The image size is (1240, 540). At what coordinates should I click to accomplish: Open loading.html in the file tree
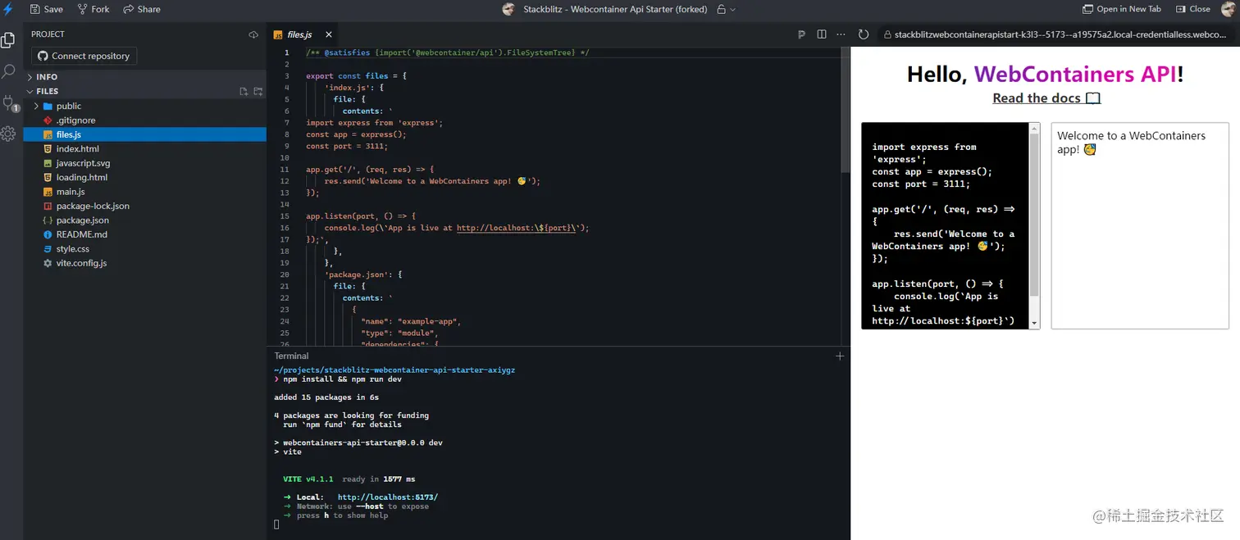click(144, 177)
